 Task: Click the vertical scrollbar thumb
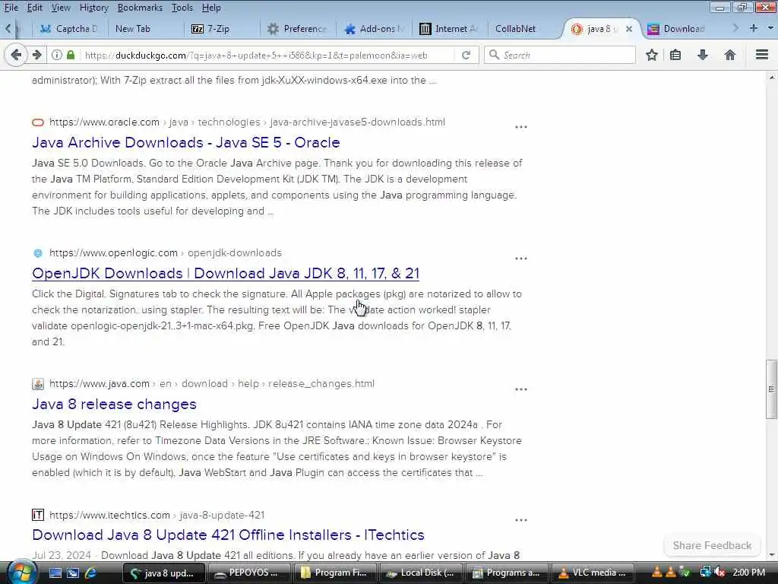771,389
